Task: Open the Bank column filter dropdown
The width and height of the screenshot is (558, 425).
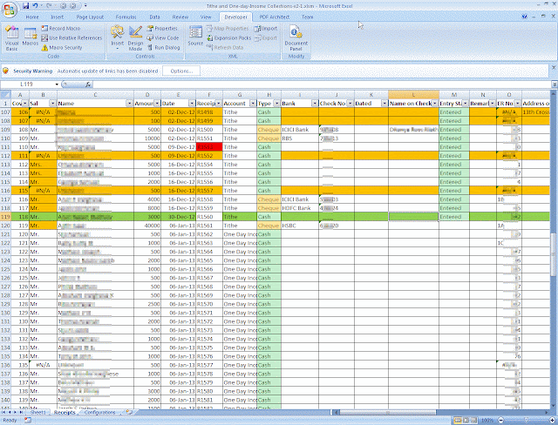Action: [x=315, y=104]
